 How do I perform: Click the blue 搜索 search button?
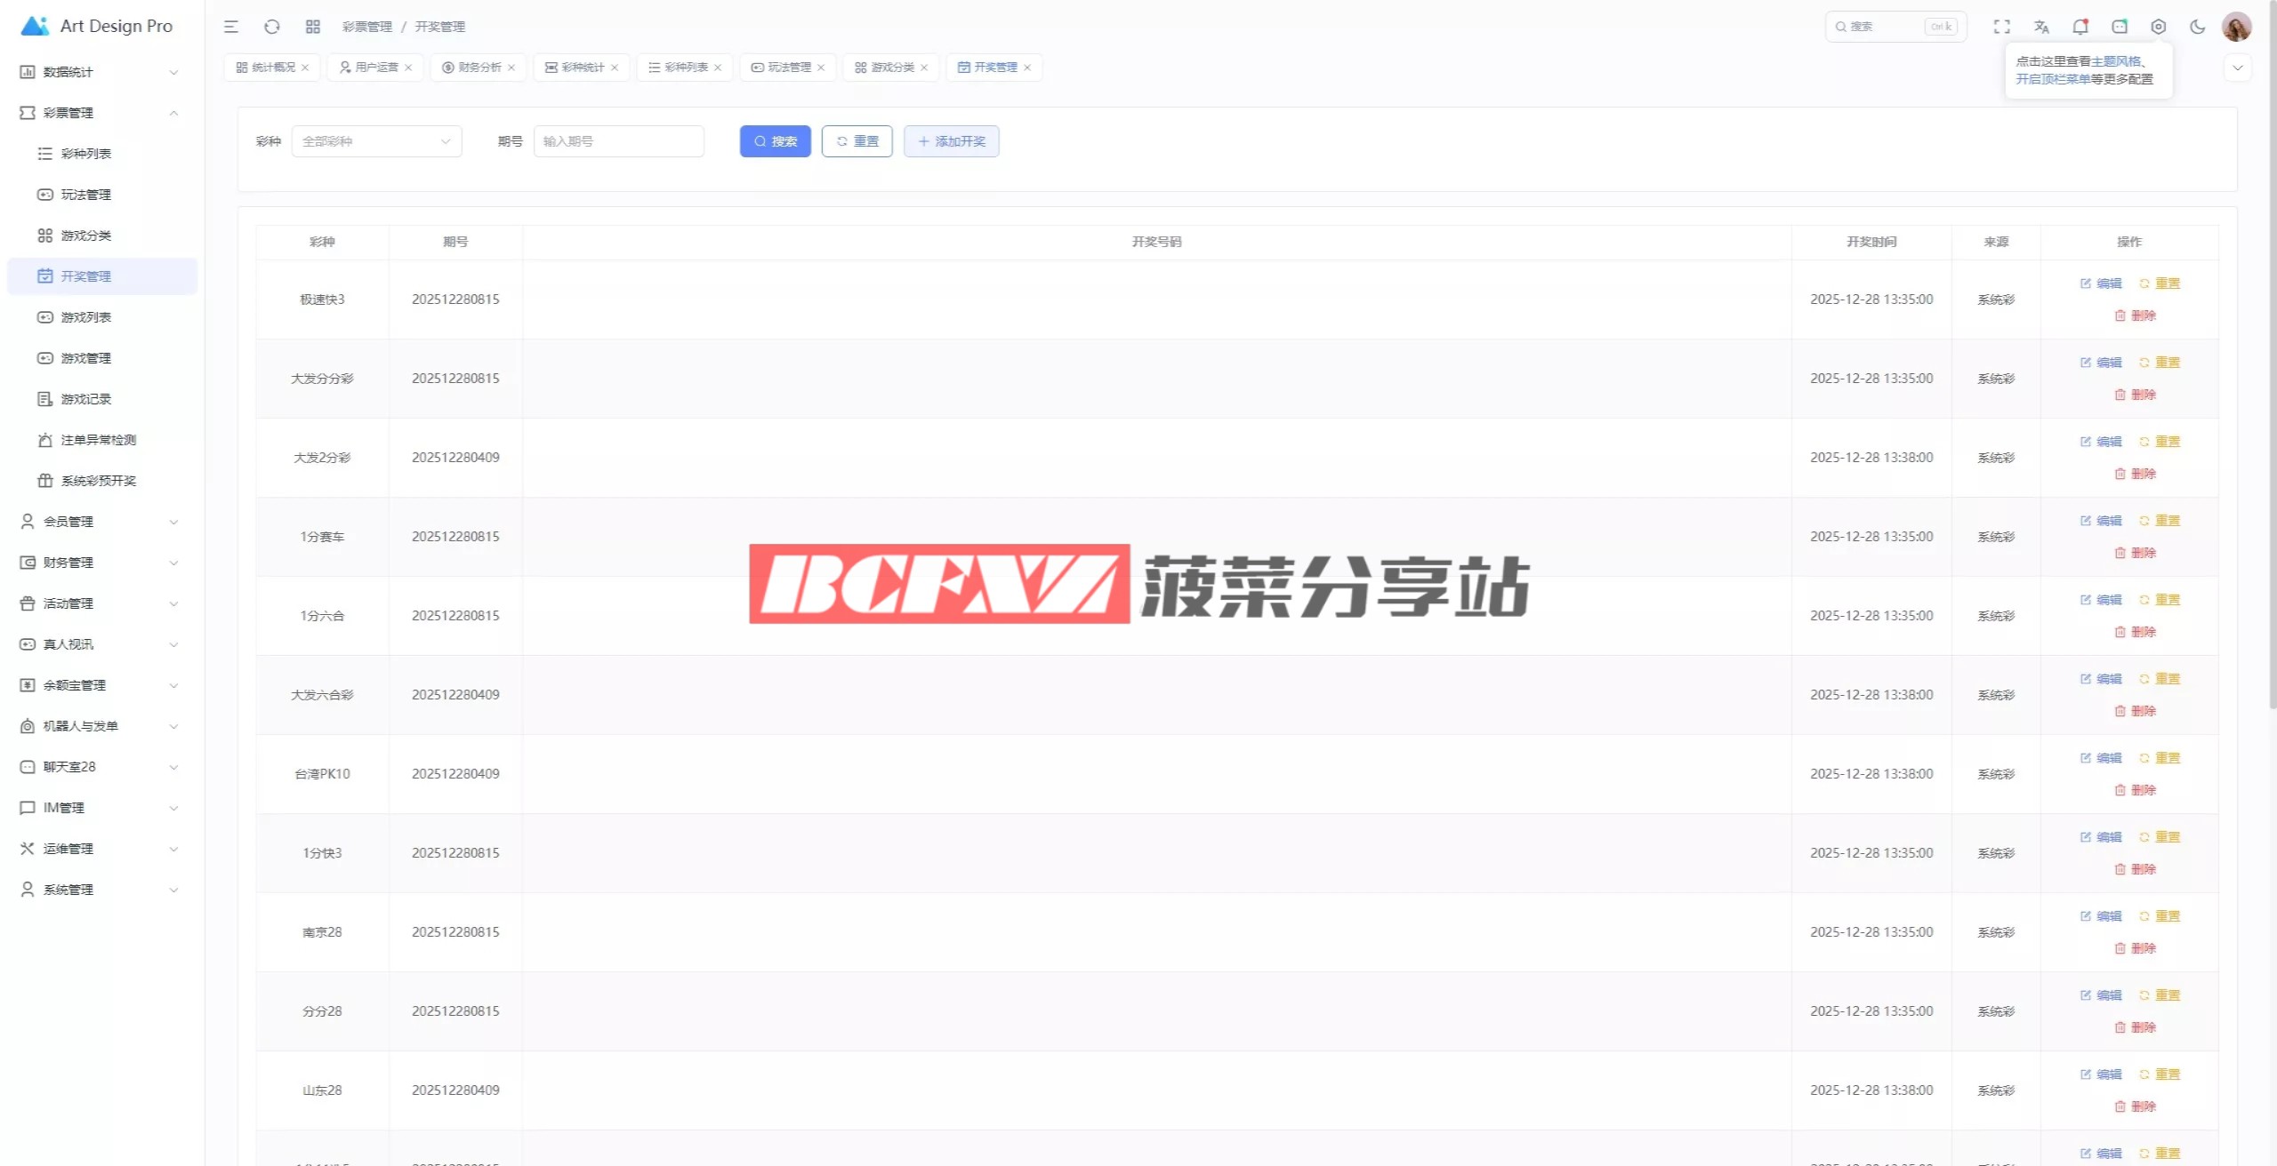coord(775,141)
